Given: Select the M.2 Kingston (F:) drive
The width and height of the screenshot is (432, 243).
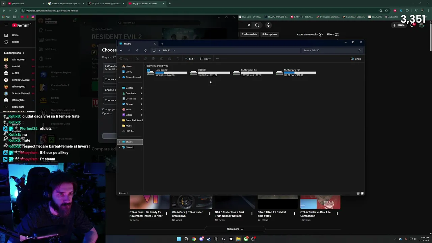Looking at the screenshot, I should (253, 72).
